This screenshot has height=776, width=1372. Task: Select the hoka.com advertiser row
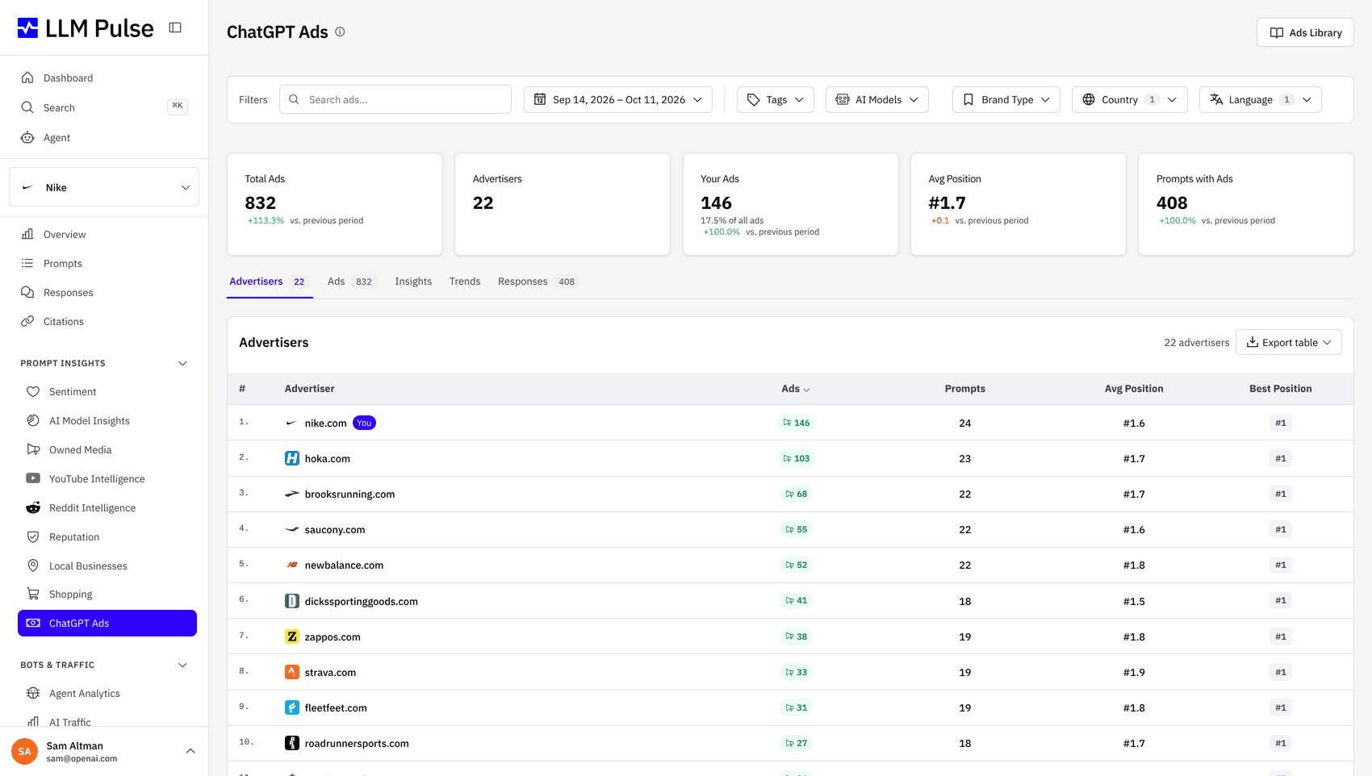point(790,458)
